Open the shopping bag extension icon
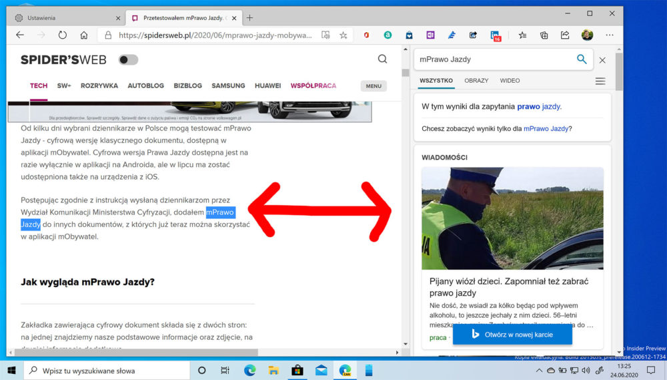Viewport: 667px width, 380px height. [409, 35]
